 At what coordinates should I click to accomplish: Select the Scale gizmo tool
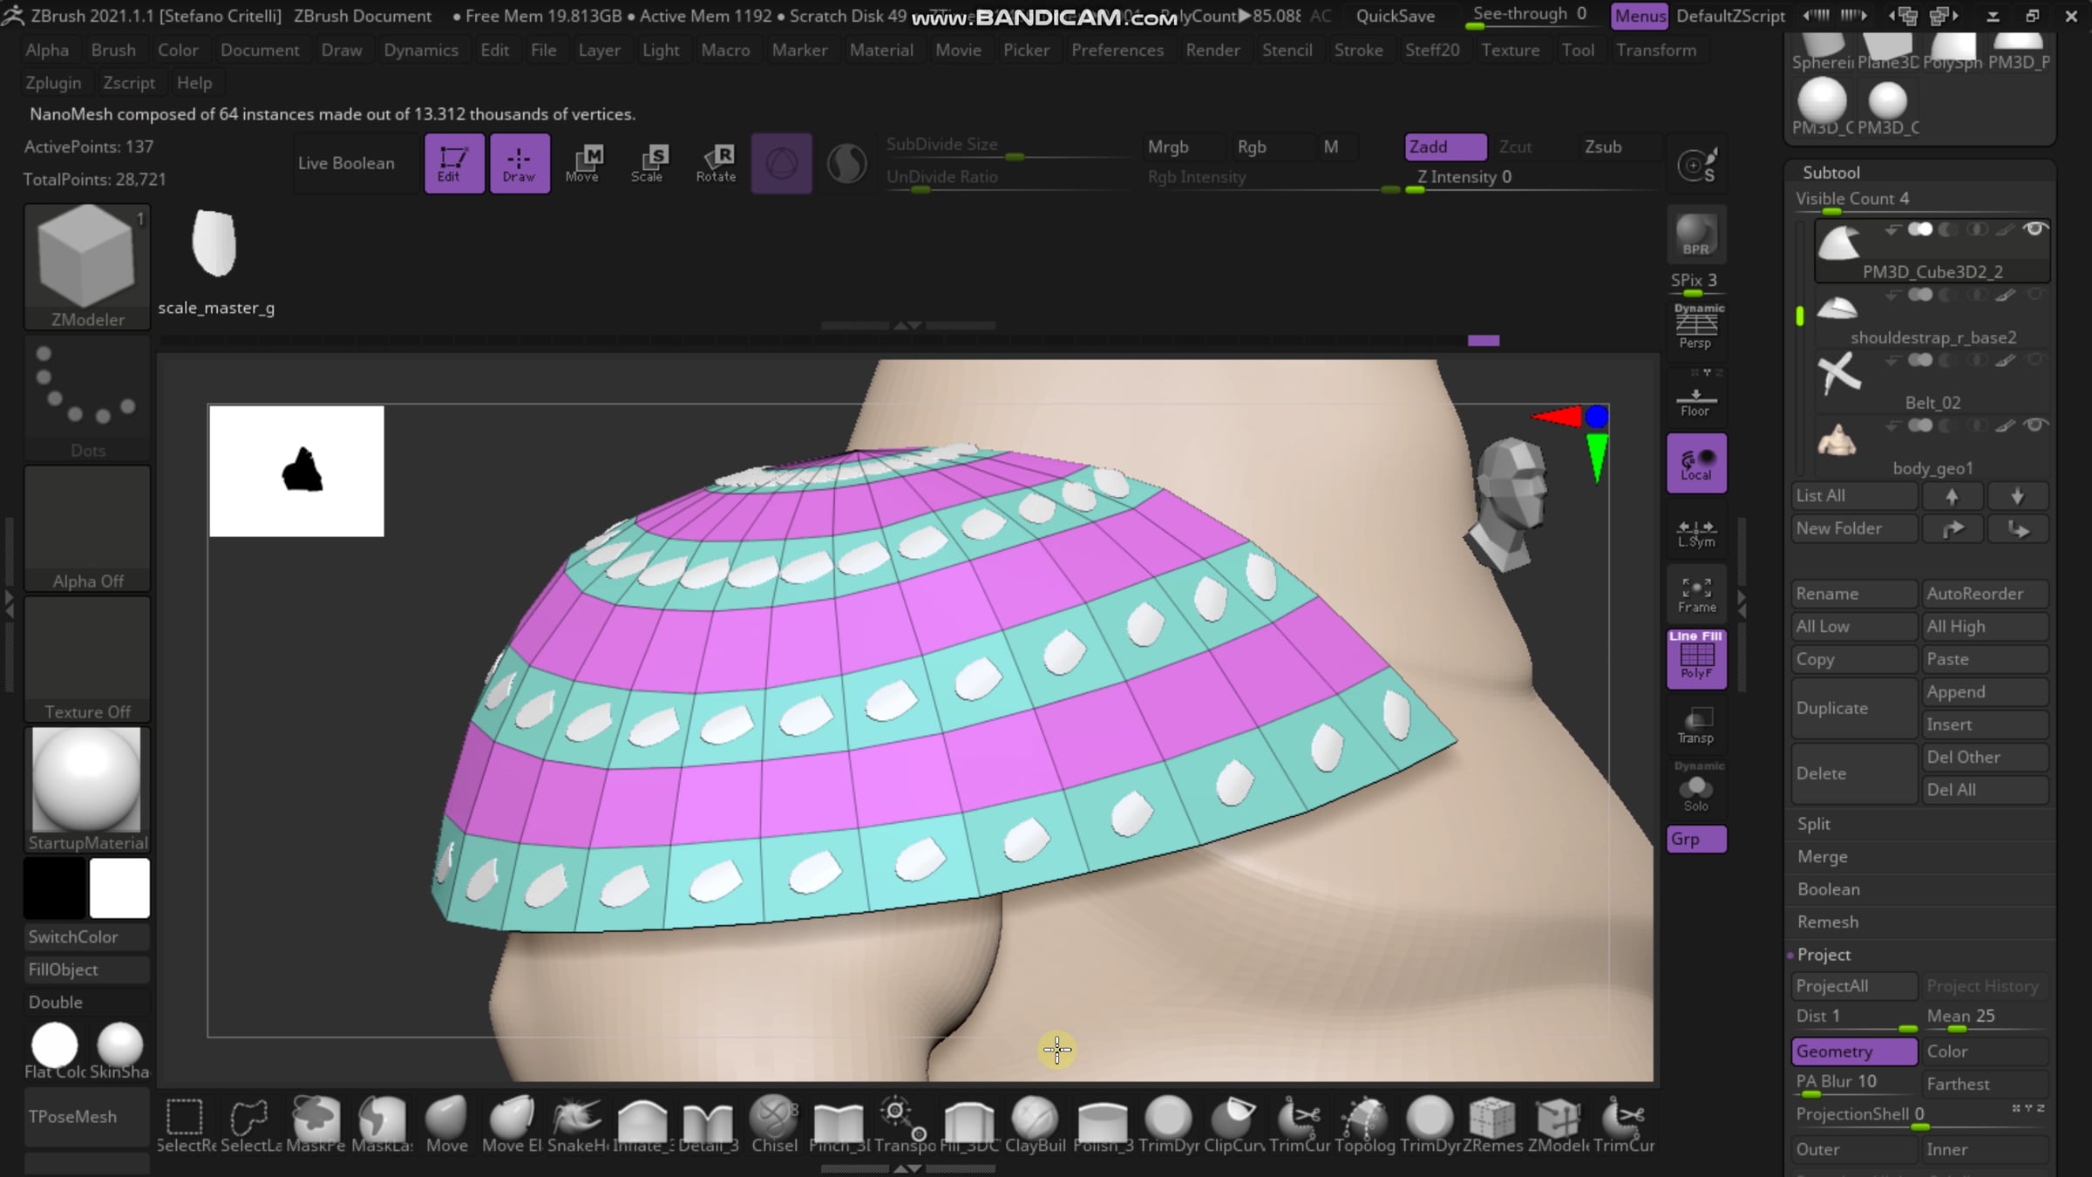(x=648, y=163)
